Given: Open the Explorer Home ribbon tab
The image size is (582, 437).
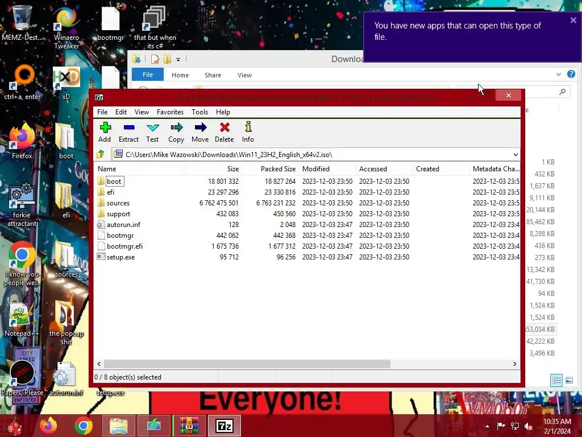Looking at the screenshot, I should pos(180,75).
